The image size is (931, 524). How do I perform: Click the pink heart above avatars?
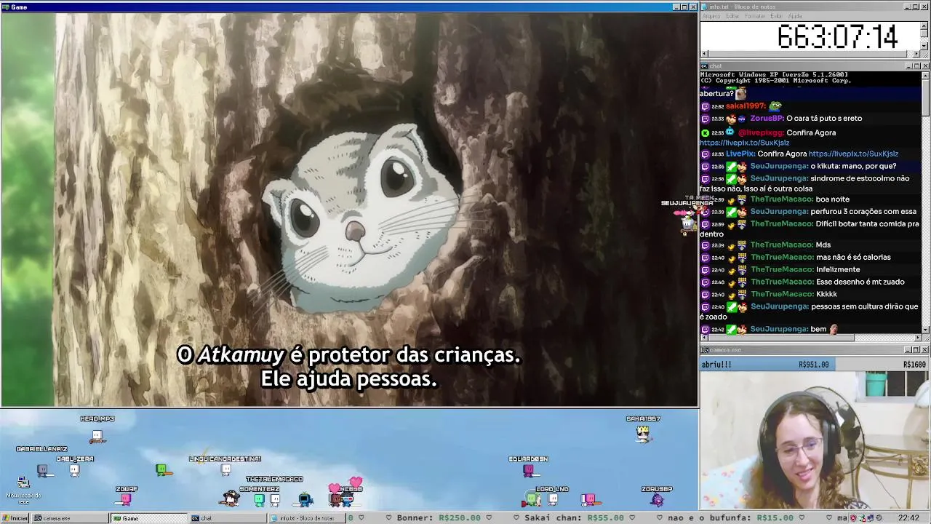(x=356, y=482)
